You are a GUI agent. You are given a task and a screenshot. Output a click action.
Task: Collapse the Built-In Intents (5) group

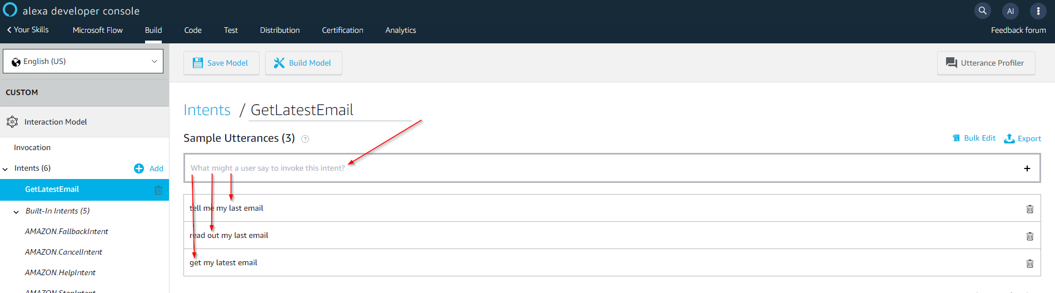click(16, 212)
